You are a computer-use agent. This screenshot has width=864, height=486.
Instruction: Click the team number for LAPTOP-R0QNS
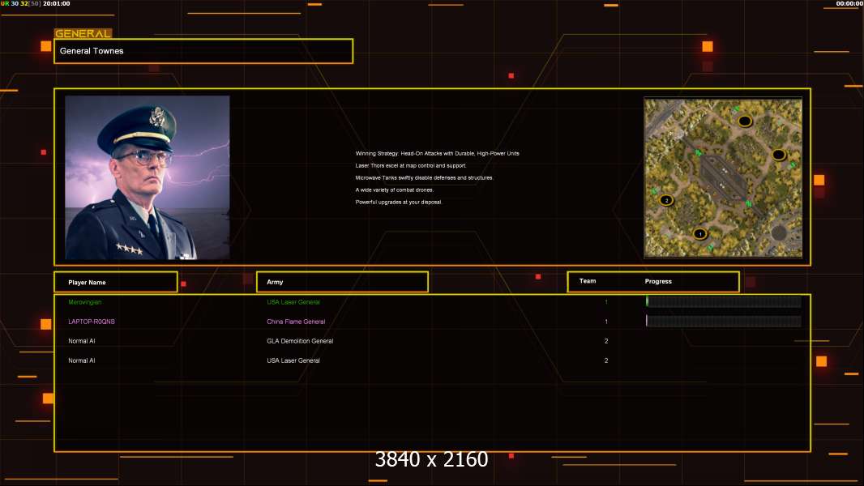tap(606, 322)
